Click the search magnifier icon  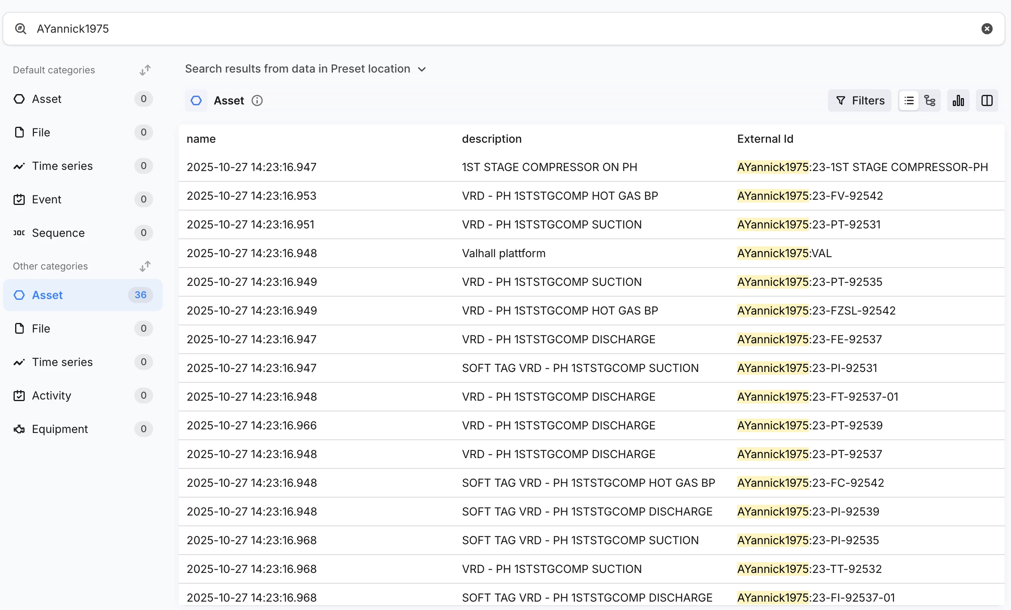tap(20, 29)
